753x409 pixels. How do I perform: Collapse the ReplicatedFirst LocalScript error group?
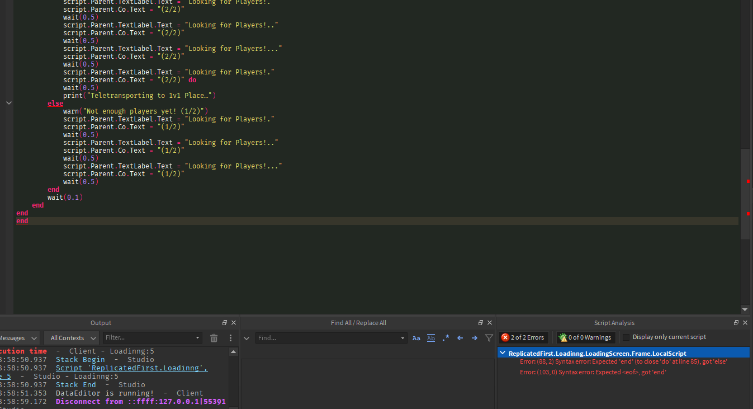tap(503, 353)
